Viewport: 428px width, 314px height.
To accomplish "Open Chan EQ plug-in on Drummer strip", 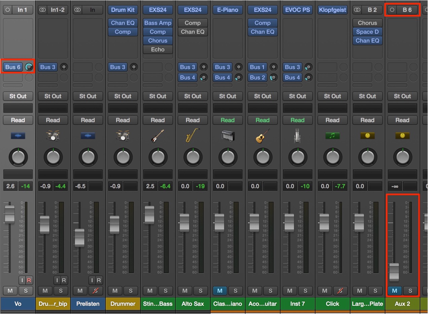I will [x=123, y=23].
